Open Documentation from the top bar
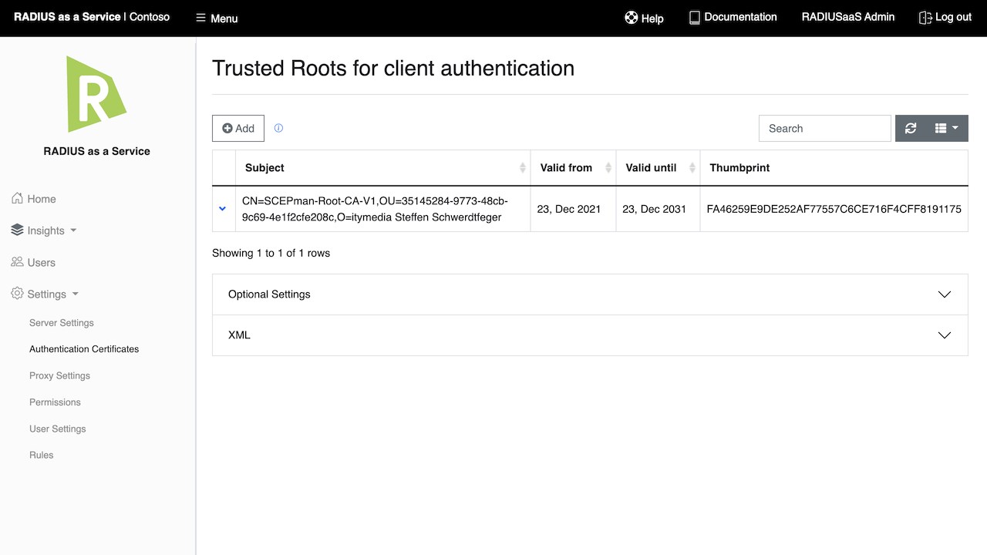This screenshot has height=555, width=987. click(x=733, y=17)
